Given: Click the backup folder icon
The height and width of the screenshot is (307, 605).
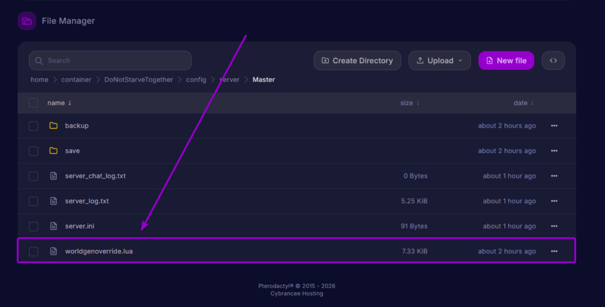Looking at the screenshot, I should 54,126.
